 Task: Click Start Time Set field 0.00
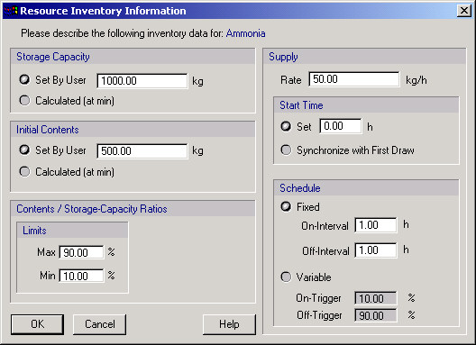pyautogui.click(x=341, y=126)
